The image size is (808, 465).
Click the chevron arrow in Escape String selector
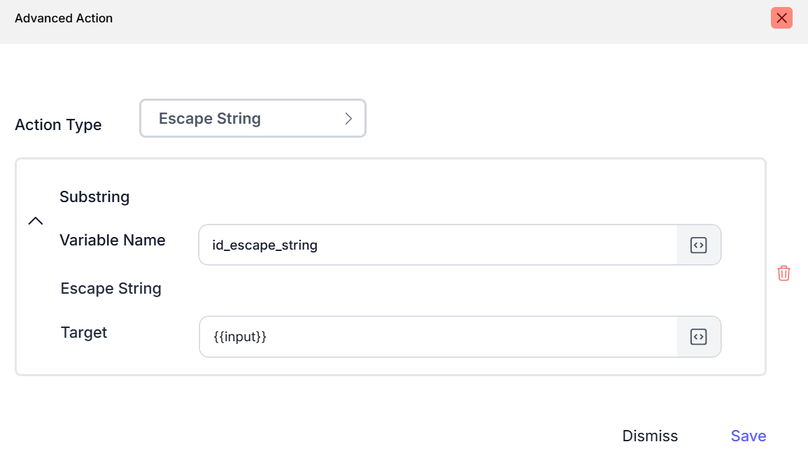[348, 119]
